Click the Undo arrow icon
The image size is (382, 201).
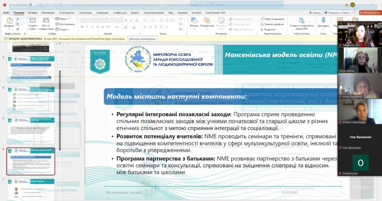click(x=47, y=4)
